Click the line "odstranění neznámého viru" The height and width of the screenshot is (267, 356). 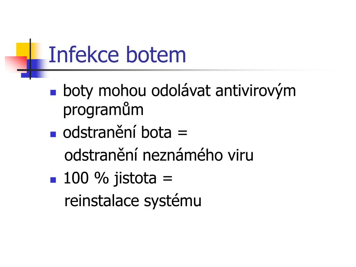[x=159, y=155]
